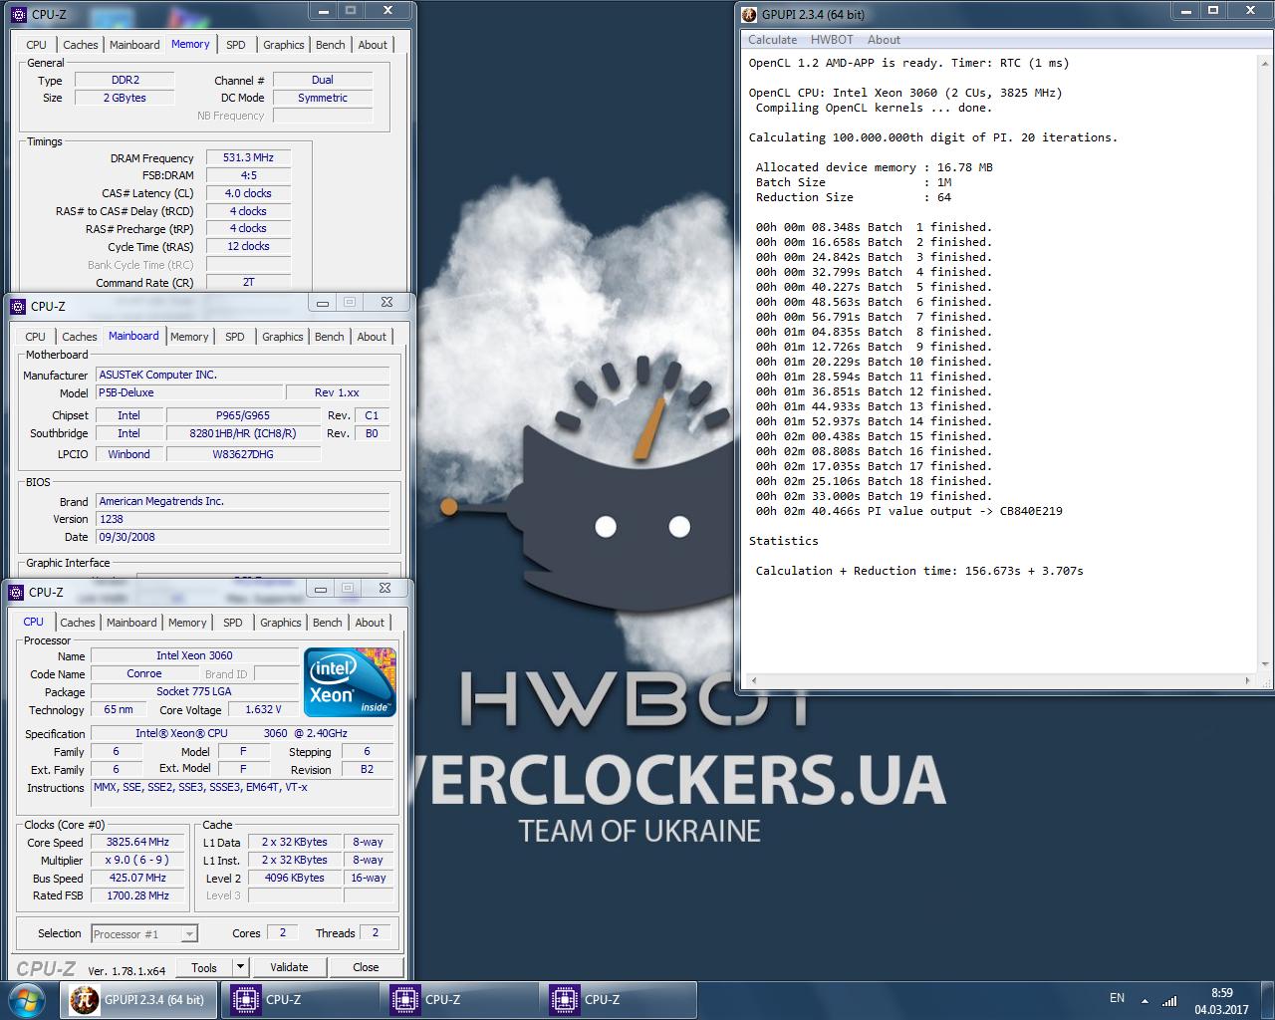This screenshot has width=1275, height=1020.
Task: Click PI value output line CB840E219
Action: (x=908, y=511)
